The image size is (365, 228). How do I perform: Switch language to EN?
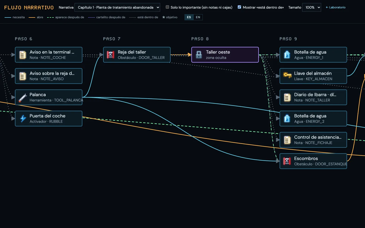pyautogui.click(x=198, y=17)
